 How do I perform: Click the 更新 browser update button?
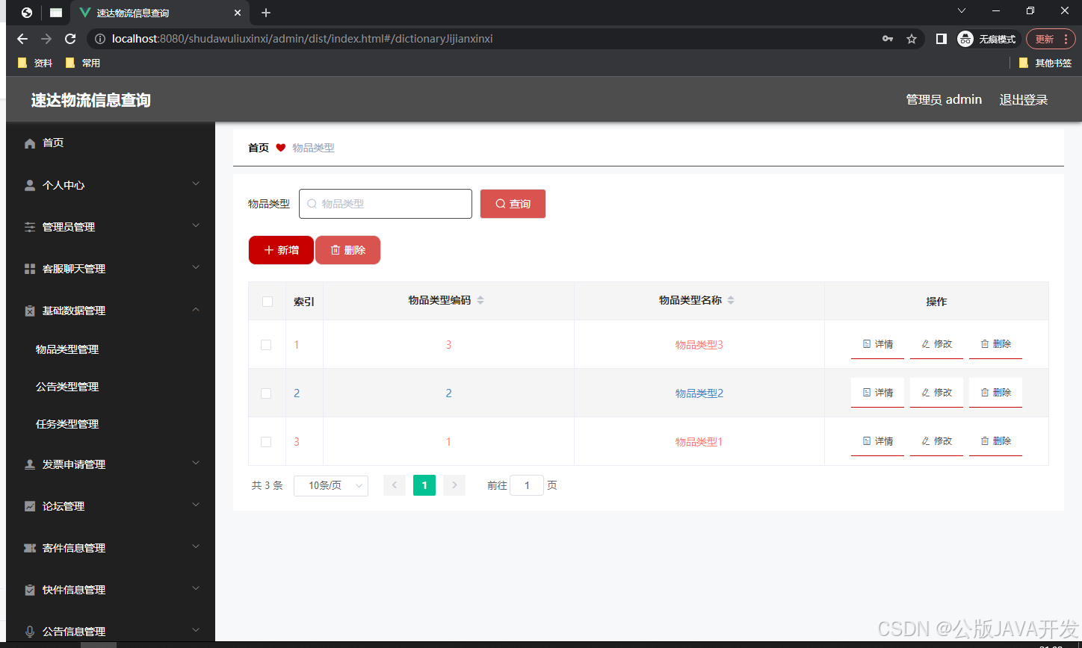click(1051, 39)
